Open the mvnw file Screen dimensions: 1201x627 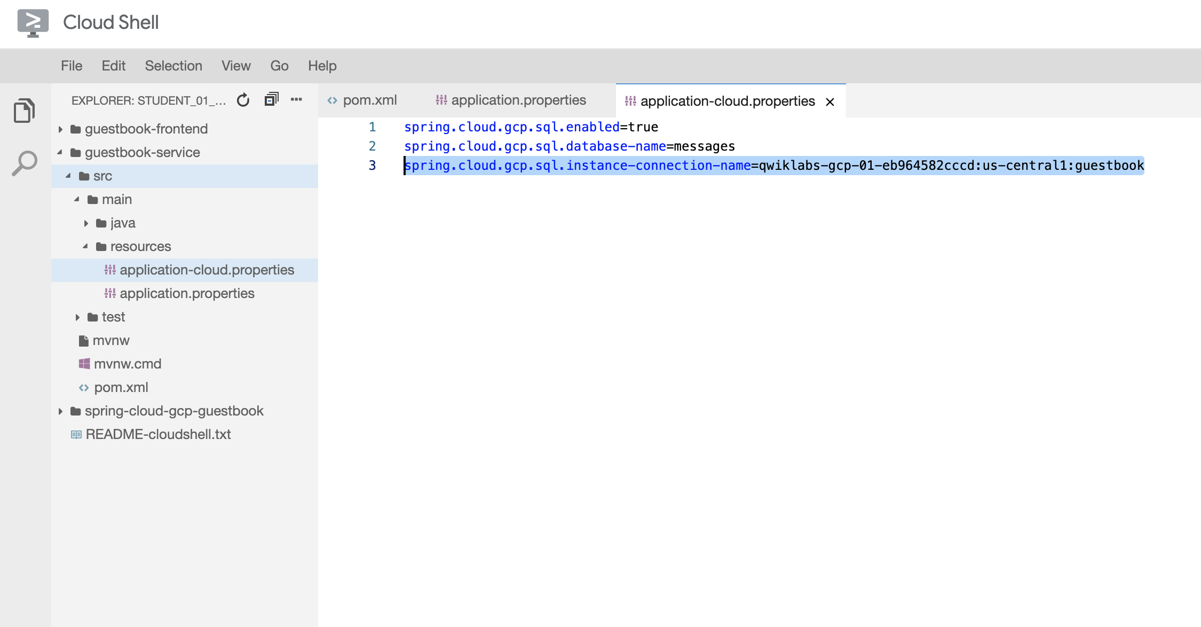[185, 341]
